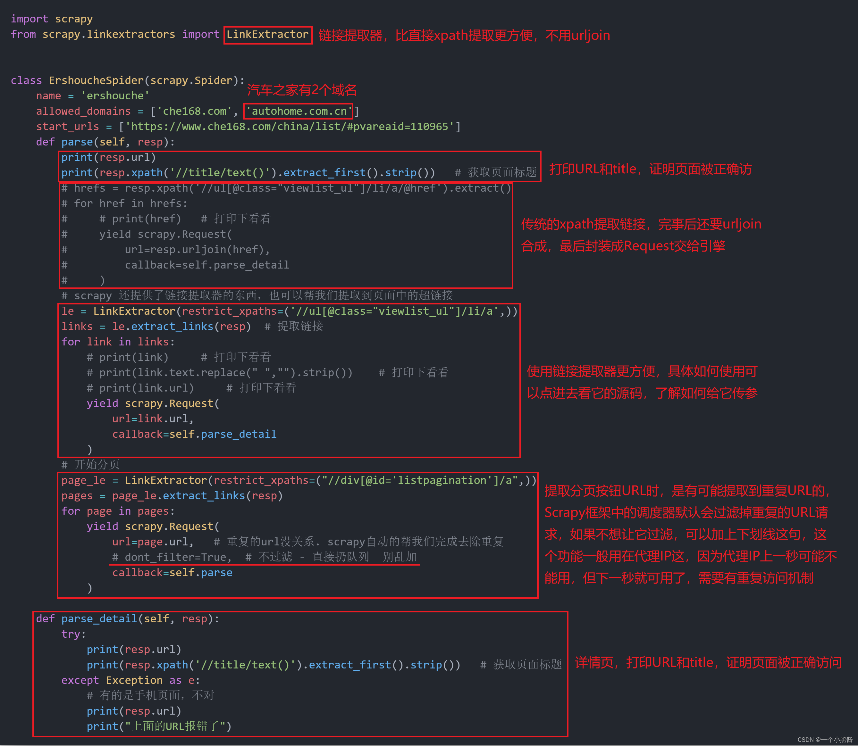This screenshot has width=858, height=746.
Task: Click the red annotation 汽车之家有2个域名
Action: pyautogui.click(x=301, y=90)
